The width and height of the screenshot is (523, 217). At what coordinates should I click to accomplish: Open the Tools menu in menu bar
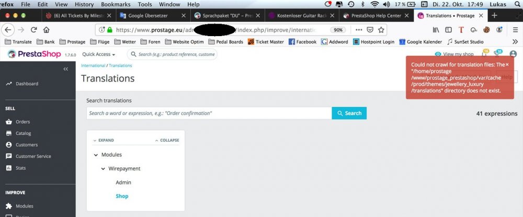(145, 4)
